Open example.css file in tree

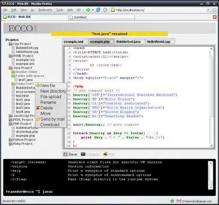23,60
